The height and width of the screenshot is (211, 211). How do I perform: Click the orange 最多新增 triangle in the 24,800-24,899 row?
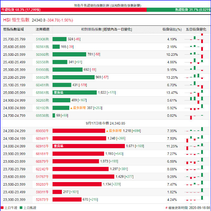point(71,108)
